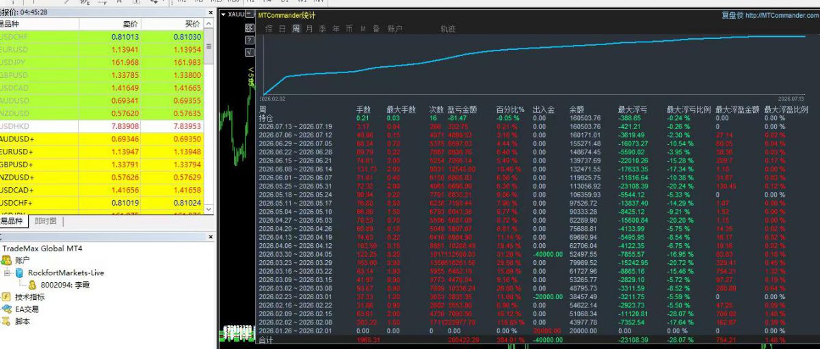
Task: Click the minus collapse button beside MTCommander title
Action: click(250, 14)
